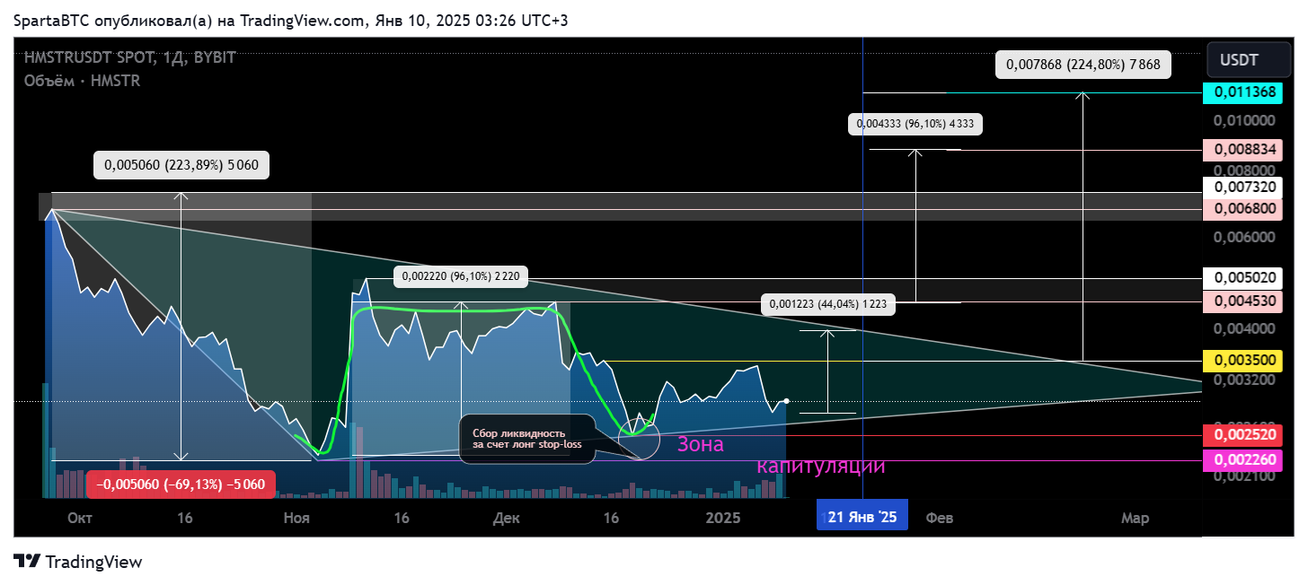This screenshot has height=585, width=1308.
Task: Select the cyan 0,011368 price label
Action: coord(1244,92)
